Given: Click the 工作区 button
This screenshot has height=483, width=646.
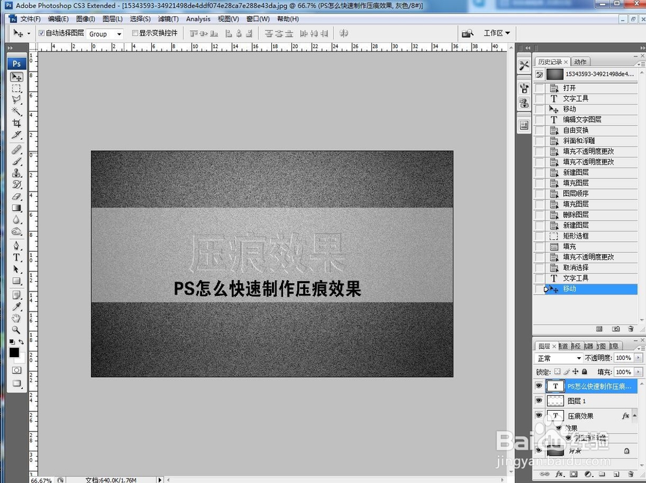Looking at the screenshot, I should 492,33.
